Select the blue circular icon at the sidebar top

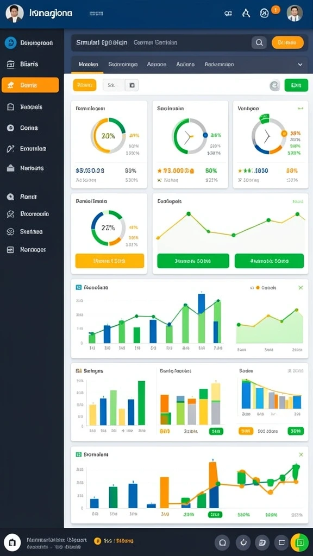(11, 43)
